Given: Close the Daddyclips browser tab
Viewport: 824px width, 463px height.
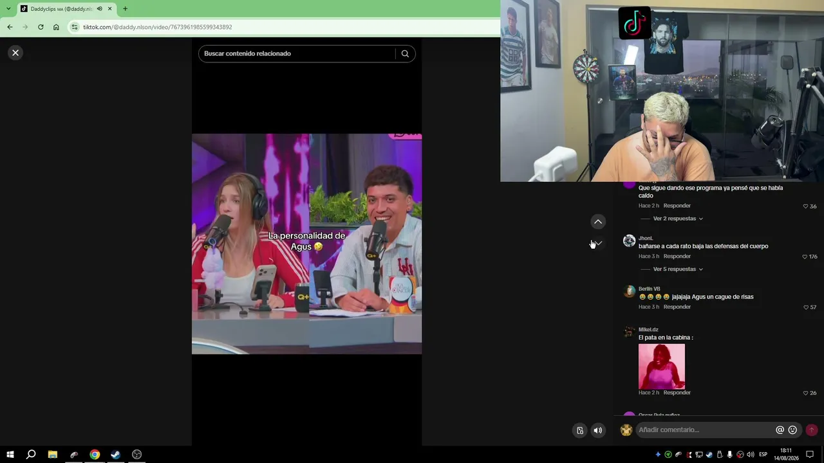Looking at the screenshot, I should pos(109,9).
